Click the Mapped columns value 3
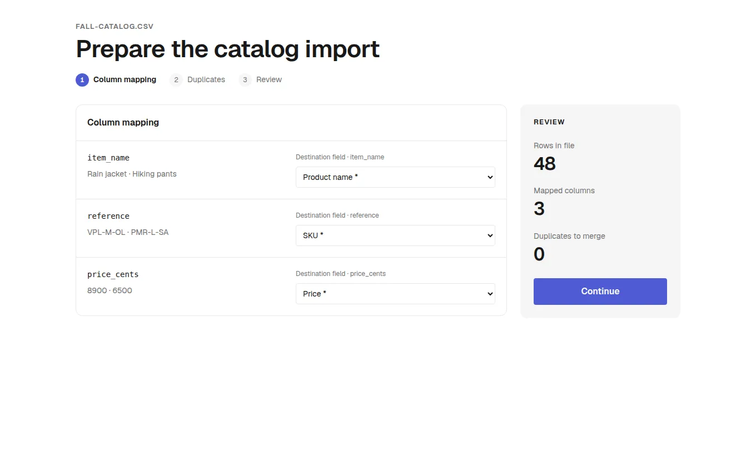Image resolution: width=756 pixels, height=472 pixels. [539, 209]
